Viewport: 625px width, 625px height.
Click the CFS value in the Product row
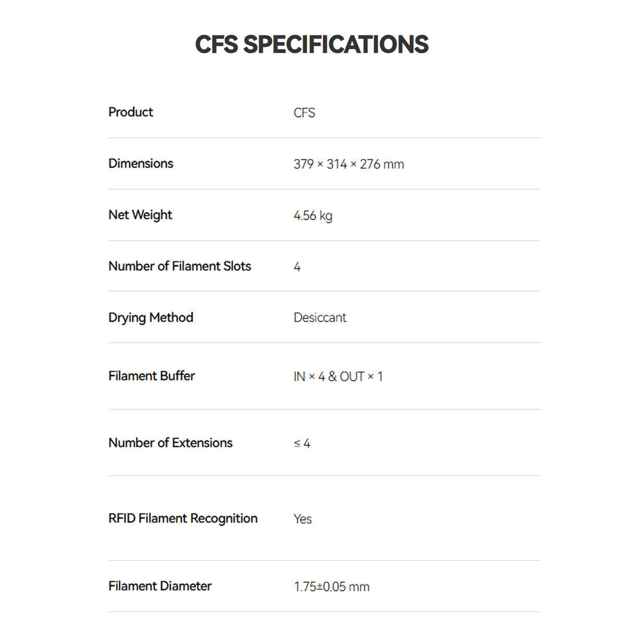point(304,113)
